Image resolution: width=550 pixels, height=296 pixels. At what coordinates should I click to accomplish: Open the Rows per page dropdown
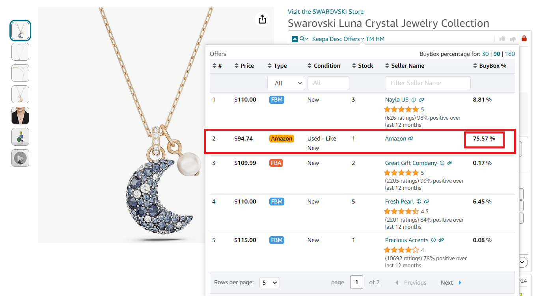269,282
